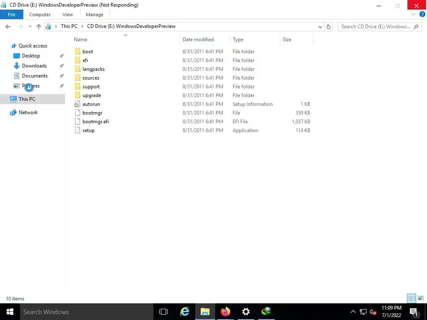Click the efi folder icon
The width and height of the screenshot is (427, 320).
tap(78, 60)
